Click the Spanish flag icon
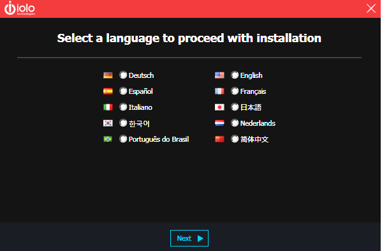This screenshot has width=382, height=251. click(x=108, y=91)
